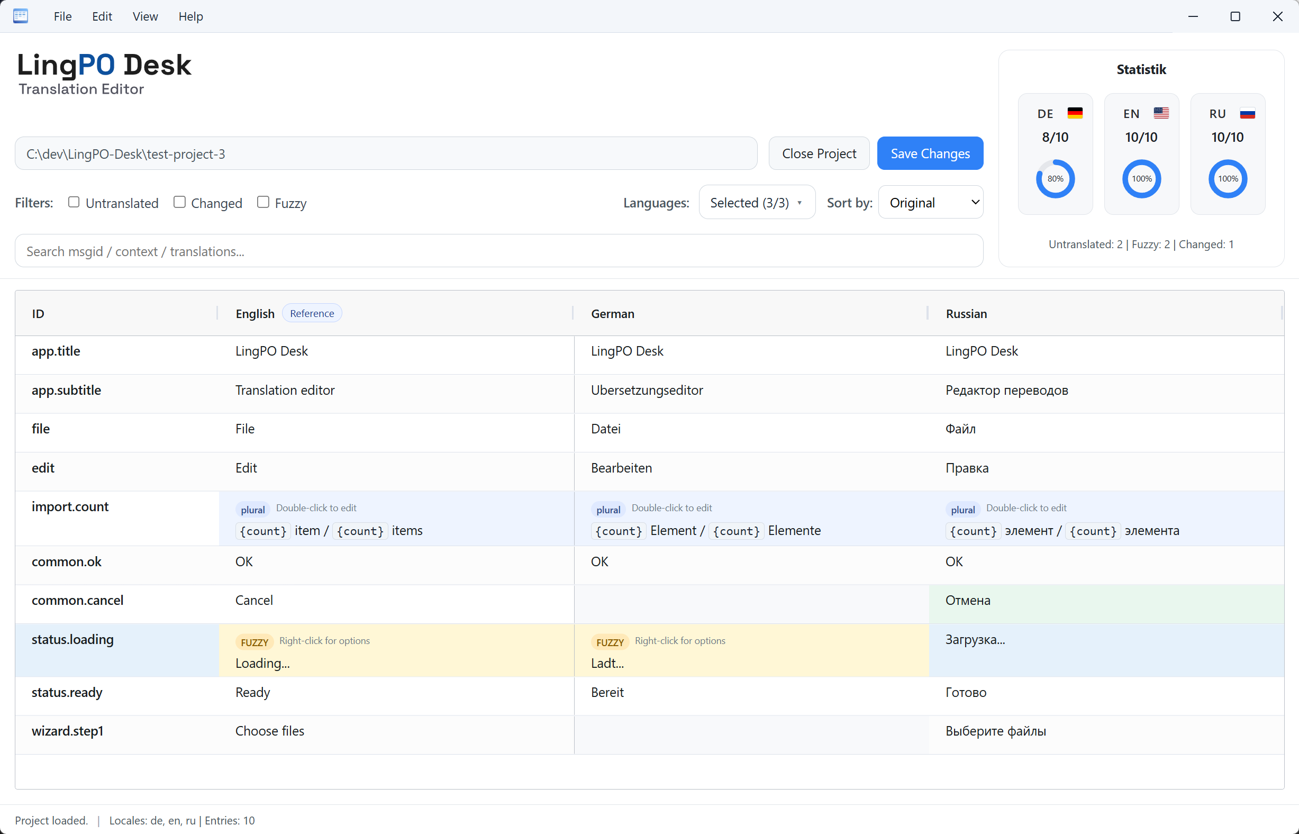Open the View menu
Viewport: 1299px width, 834px height.
click(x=144, y=16)
